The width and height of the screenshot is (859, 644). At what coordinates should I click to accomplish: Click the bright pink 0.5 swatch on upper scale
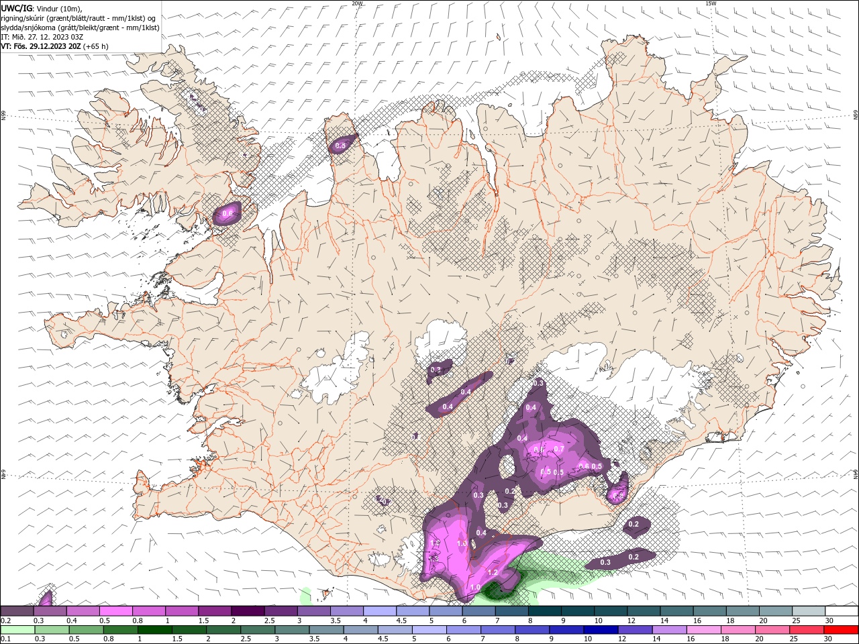coord(115,611)
